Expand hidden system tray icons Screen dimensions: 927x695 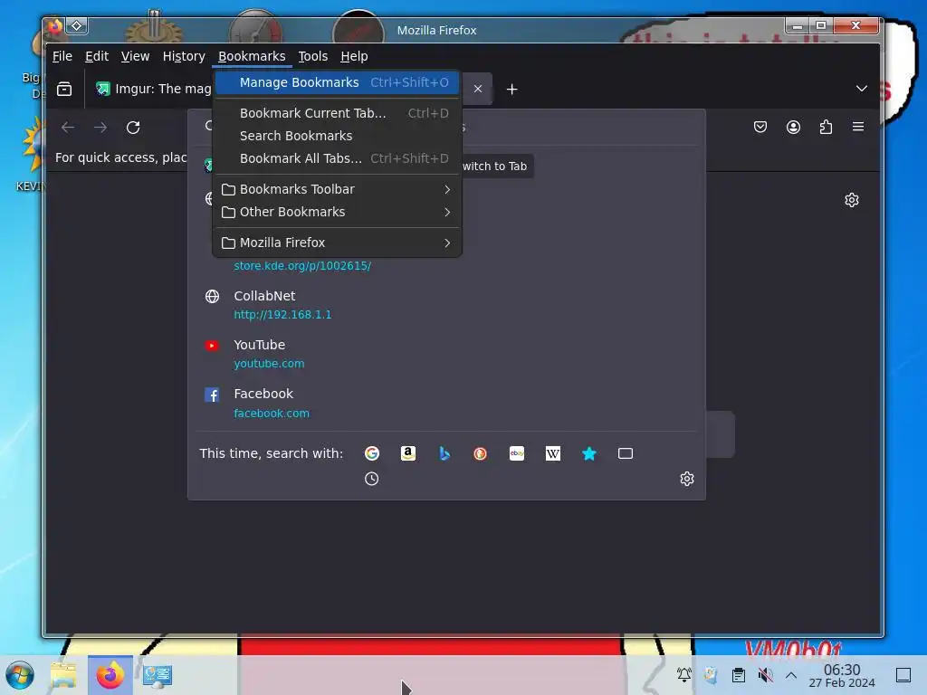tap(791, 675)
